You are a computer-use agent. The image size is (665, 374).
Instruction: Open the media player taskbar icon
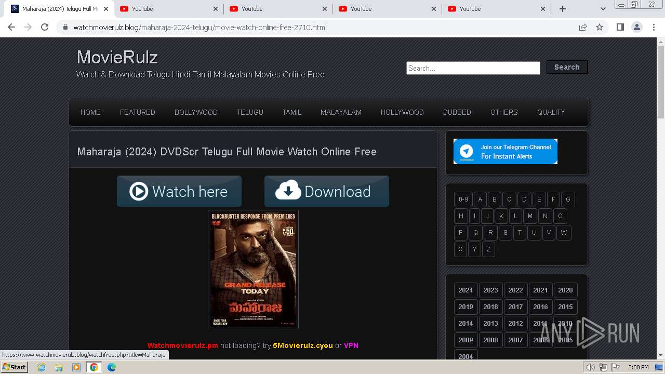point(76,367)
